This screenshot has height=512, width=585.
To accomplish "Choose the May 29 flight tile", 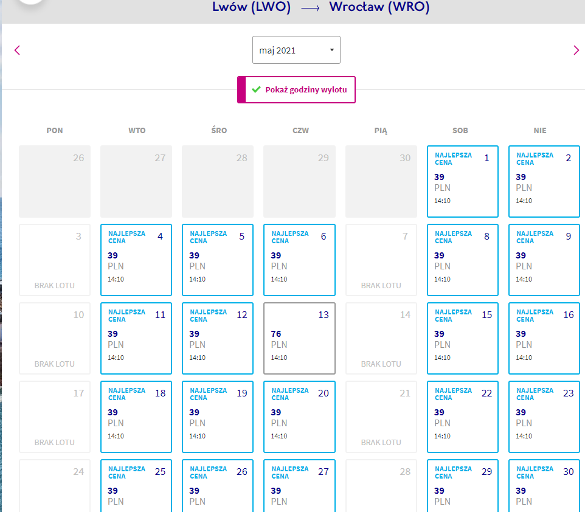I will [x=463, y=485].
